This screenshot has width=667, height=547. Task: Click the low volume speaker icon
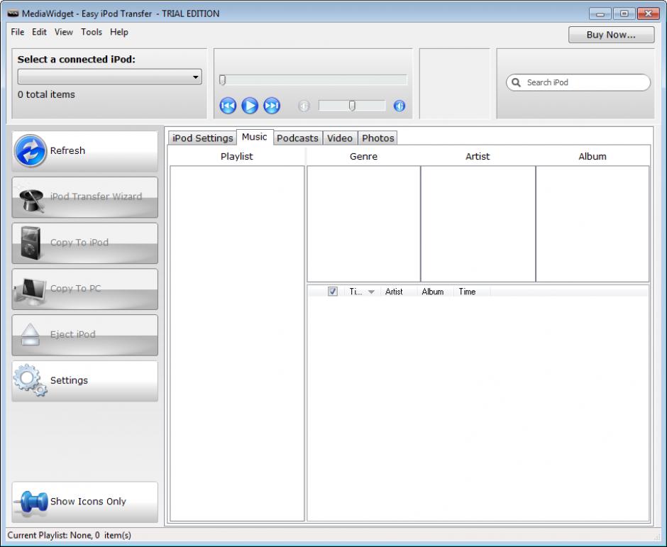tap(304, 106)
